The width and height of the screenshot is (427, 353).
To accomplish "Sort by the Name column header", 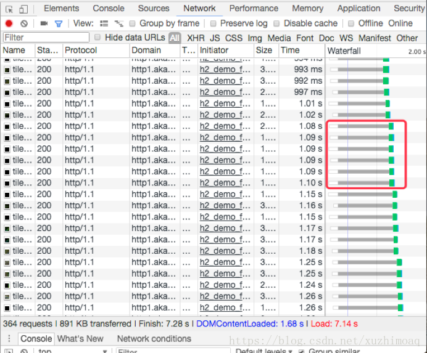I will pos(17,51).
